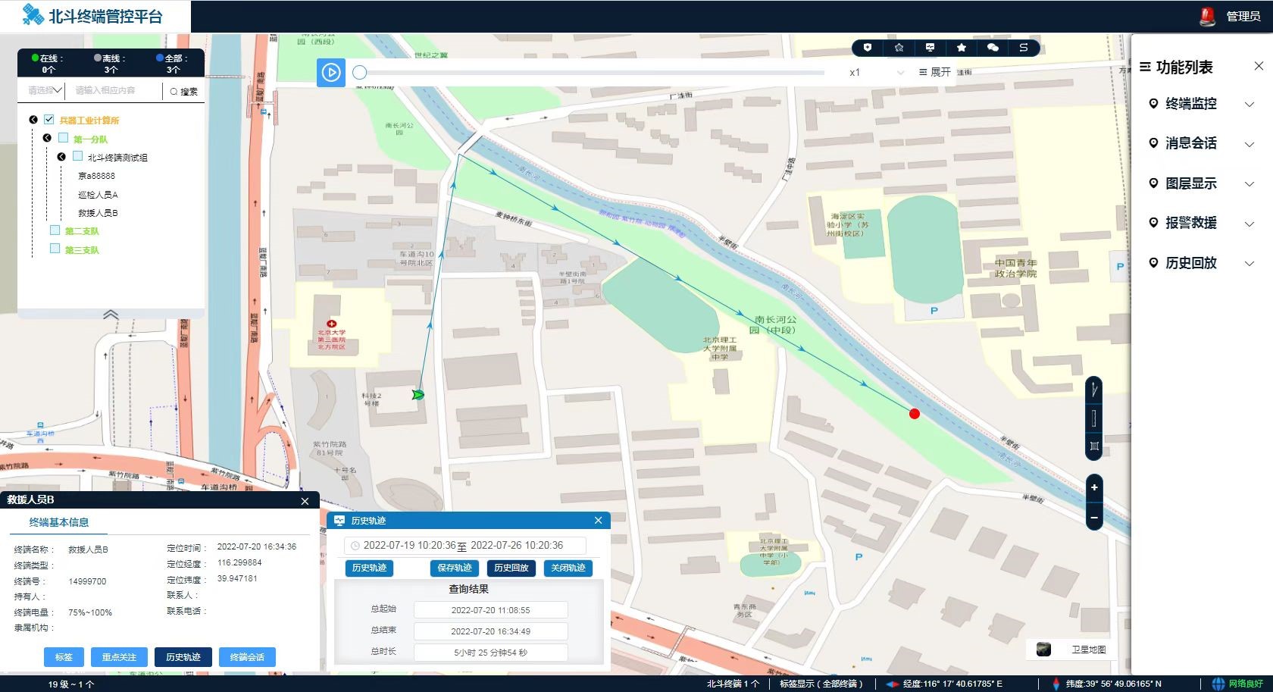Viewport: 1273px width, 692px height.
Task: Click the 功能列表 menu list icon
Action: pos(1145,67)
